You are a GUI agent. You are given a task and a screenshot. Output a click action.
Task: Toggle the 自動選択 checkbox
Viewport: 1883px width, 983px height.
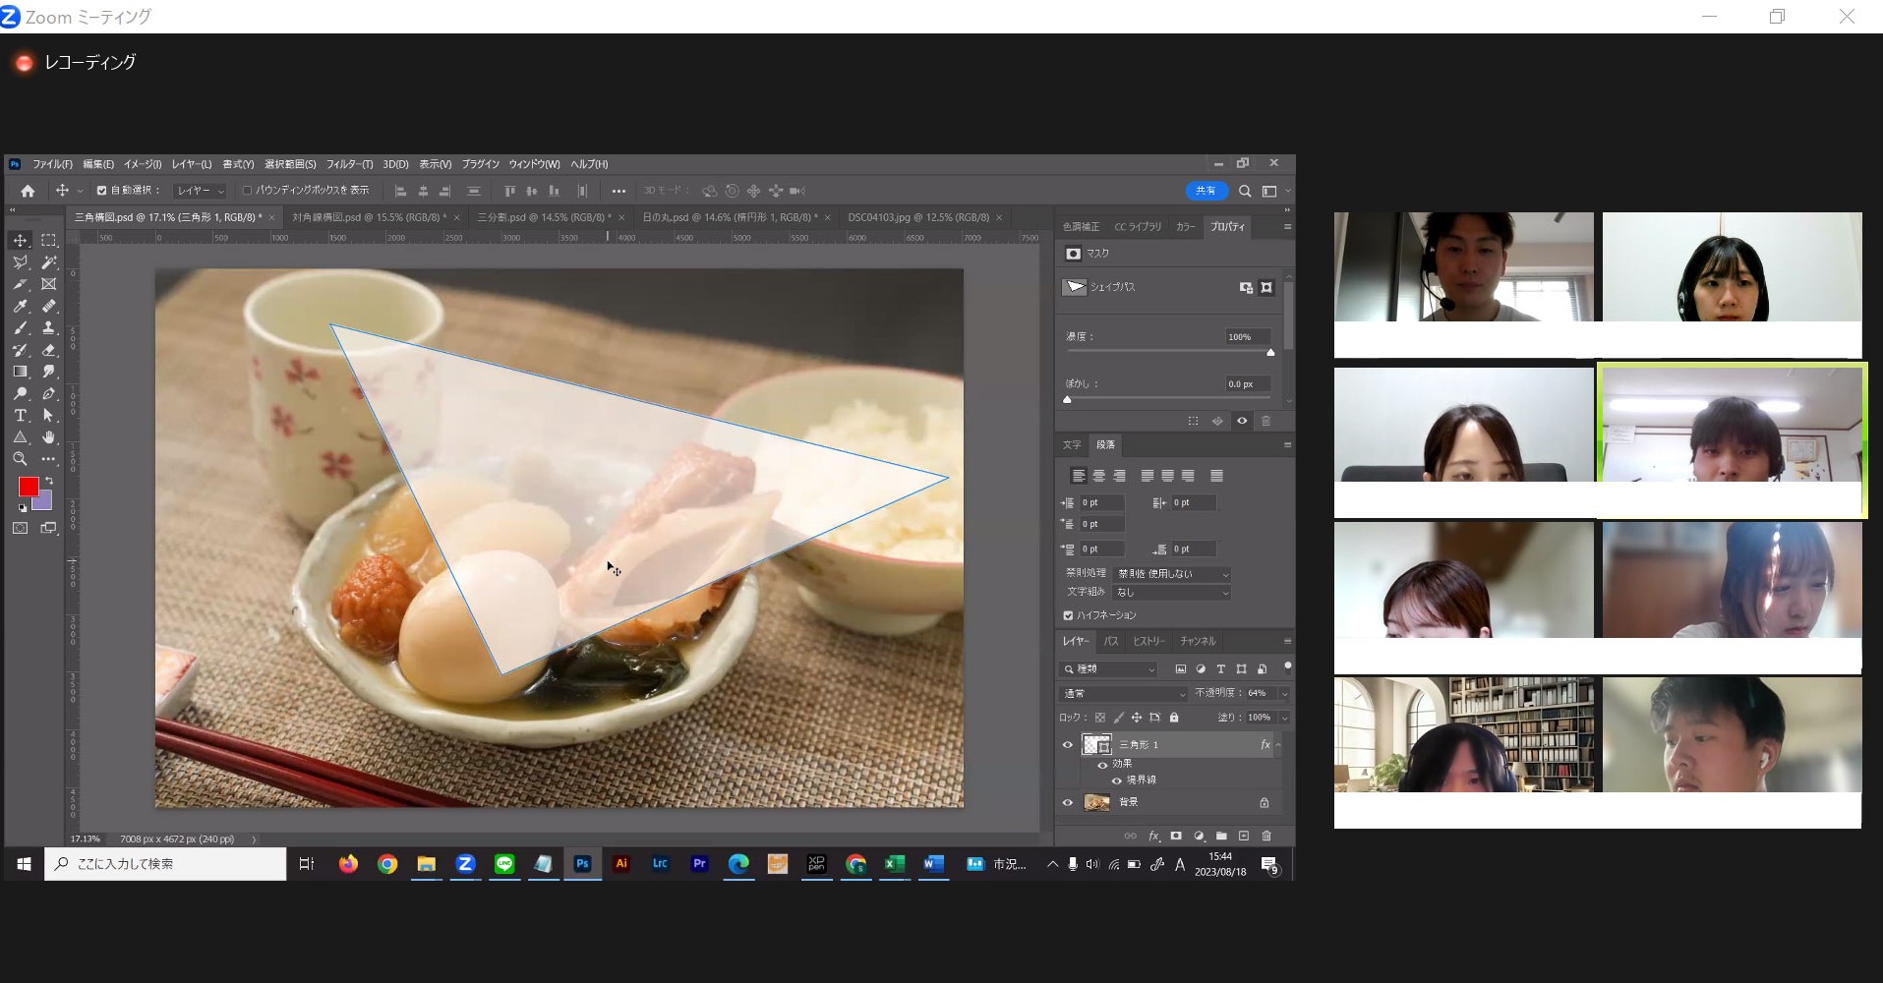click(x=101, y=191)
